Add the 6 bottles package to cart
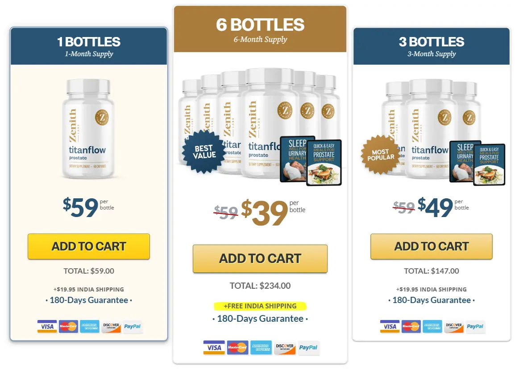515x369 pixels. point(260,258)
